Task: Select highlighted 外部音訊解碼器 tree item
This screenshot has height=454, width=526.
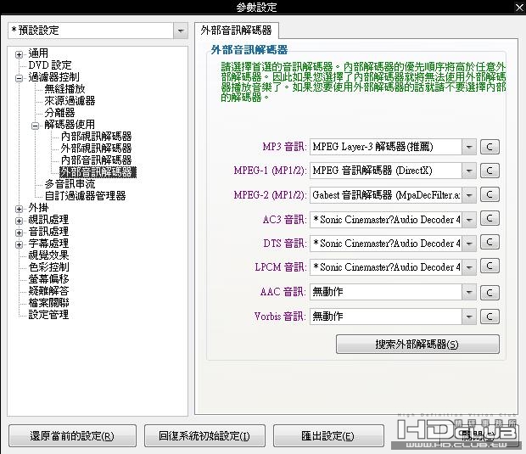Action: coord(98,172)
